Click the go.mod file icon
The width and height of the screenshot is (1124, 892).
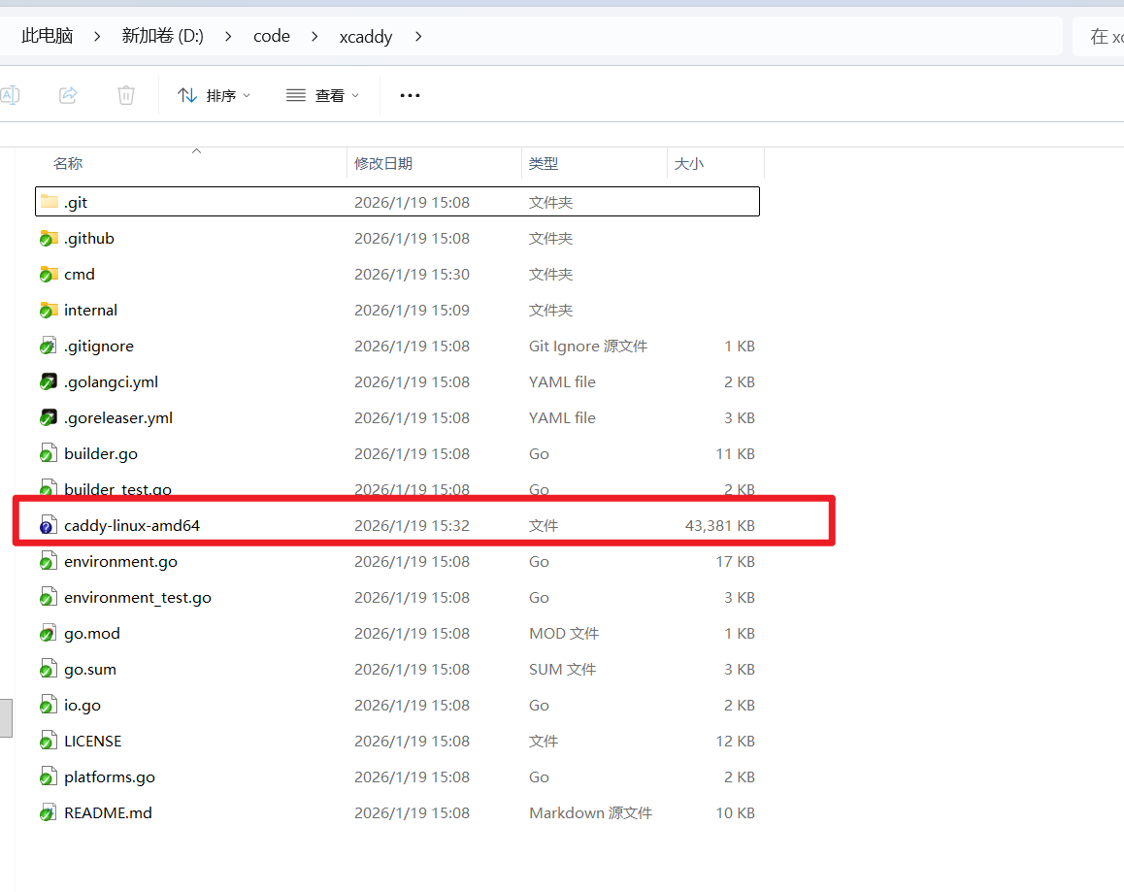[49, 634]
